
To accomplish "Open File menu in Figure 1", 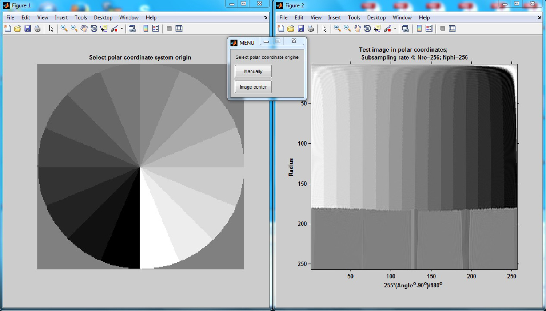I will tap(10, 17).
